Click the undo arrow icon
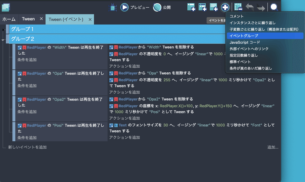The width and height of the screenshot is (305, 182). [250, 7]
